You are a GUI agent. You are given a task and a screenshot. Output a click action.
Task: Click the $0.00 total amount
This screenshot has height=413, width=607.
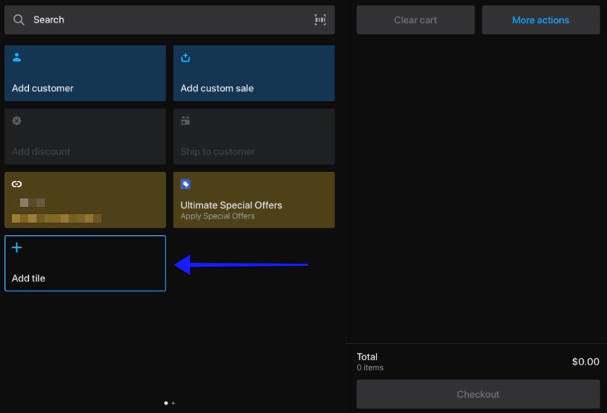click(586, 362)
